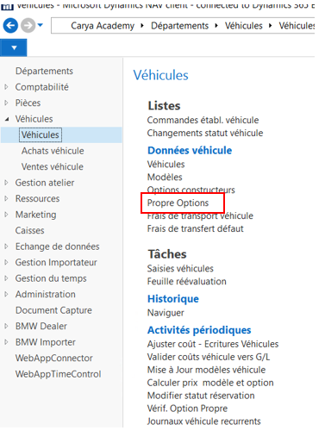
Task: Open Feuille réévaluation task
Action: (x=186, y=281)
